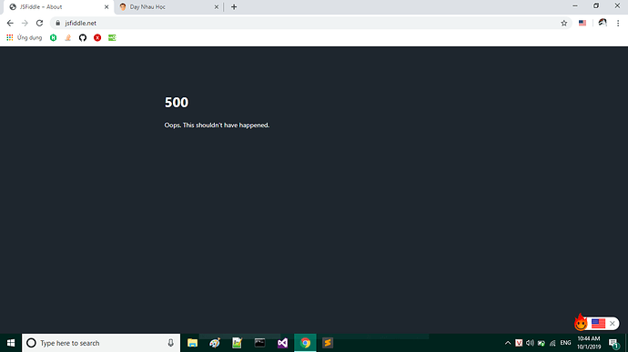The image size is (628, 352).
Task: Close the Day Nhau Hoc tab
Action: [x=217, y=6]
